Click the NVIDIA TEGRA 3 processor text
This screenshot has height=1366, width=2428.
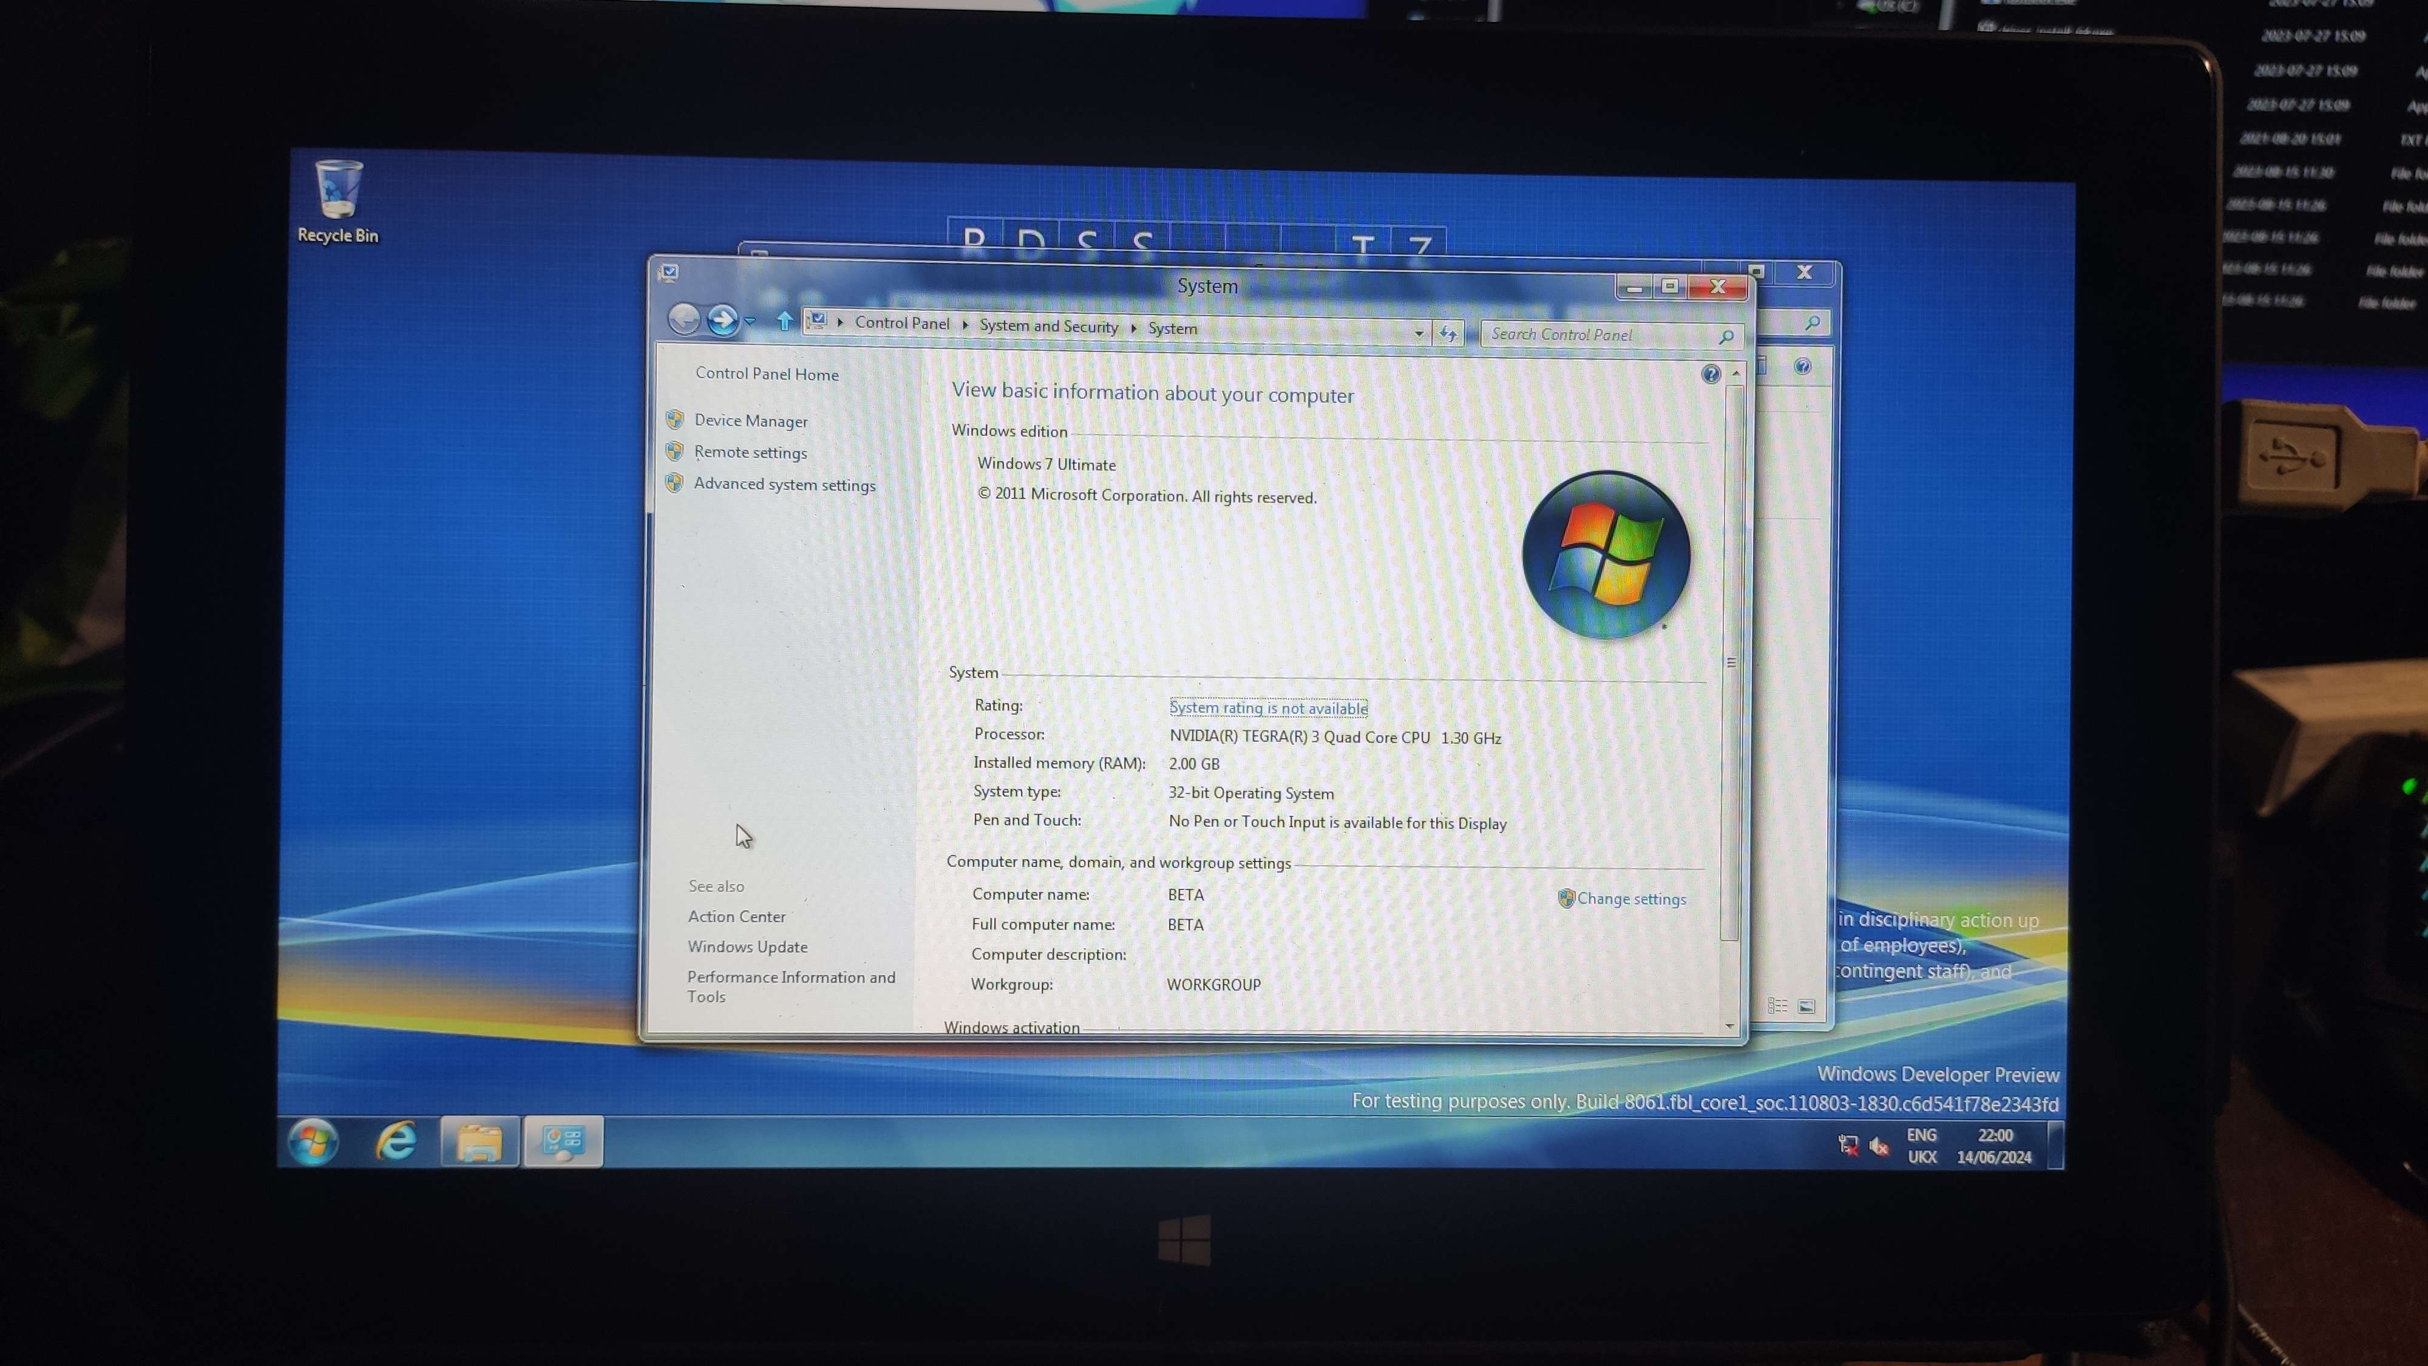pos(1335,737)
